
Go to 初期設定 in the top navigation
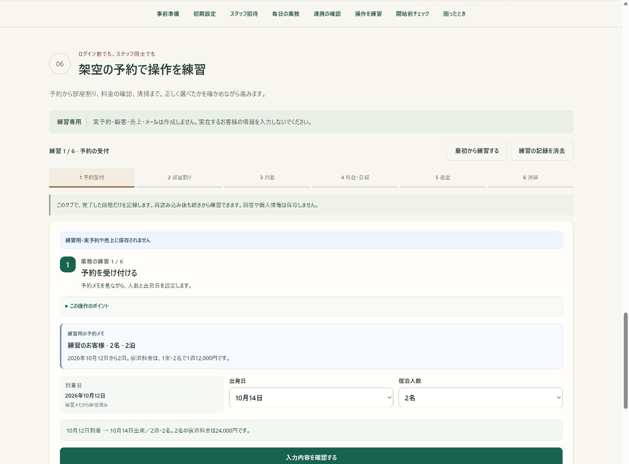point(204,14)
